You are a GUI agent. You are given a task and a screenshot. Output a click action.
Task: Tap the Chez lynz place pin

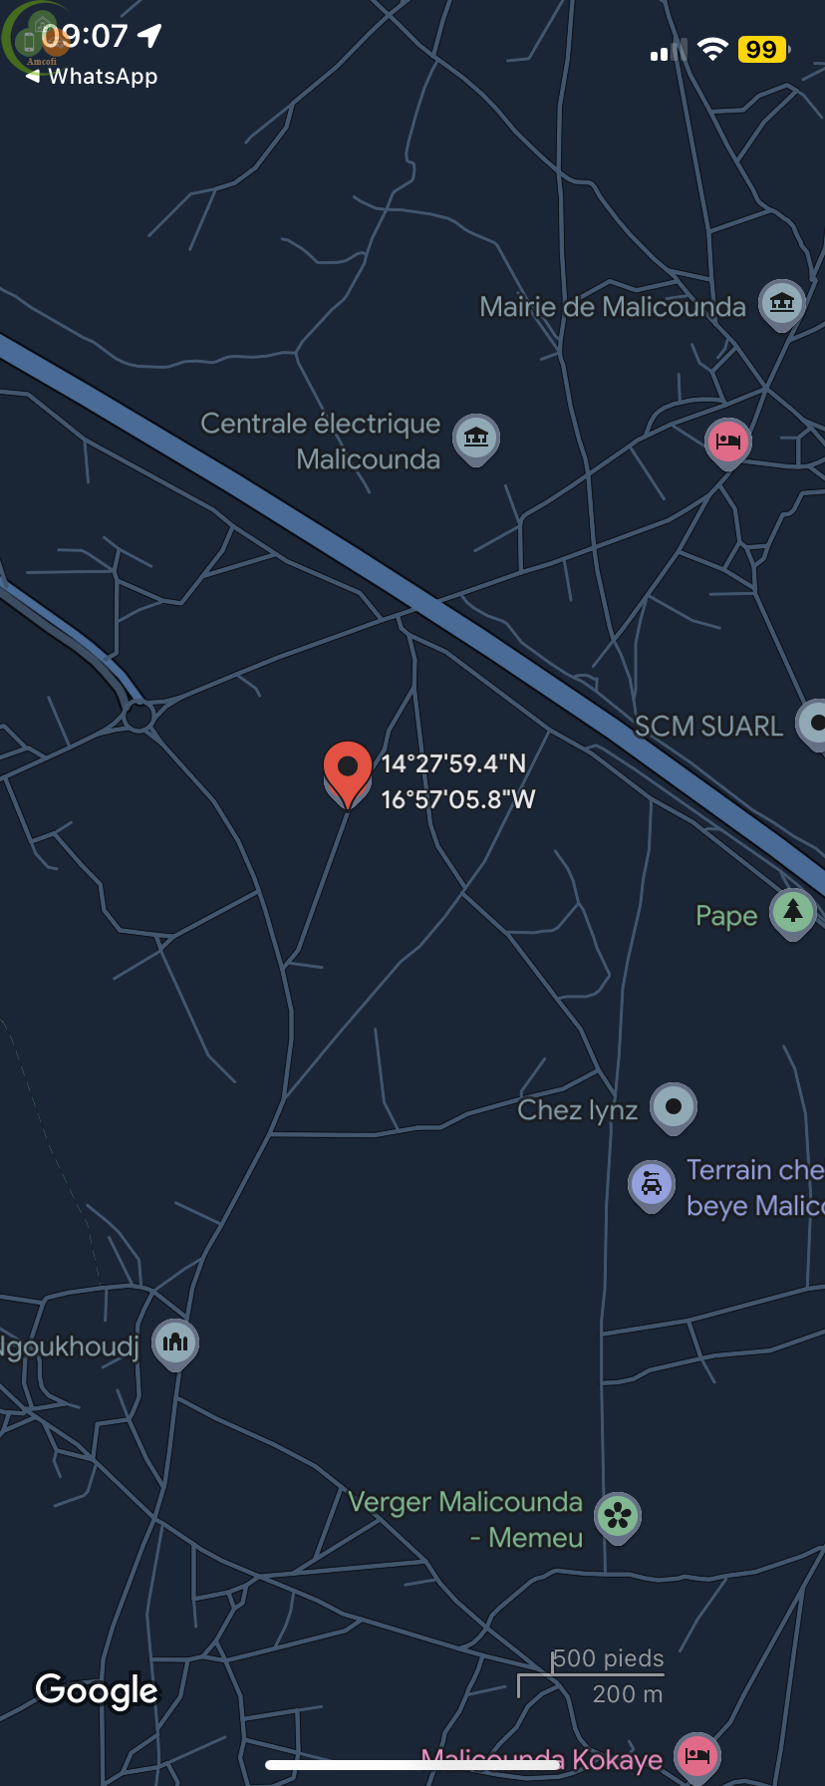[x=674, y=1108]
